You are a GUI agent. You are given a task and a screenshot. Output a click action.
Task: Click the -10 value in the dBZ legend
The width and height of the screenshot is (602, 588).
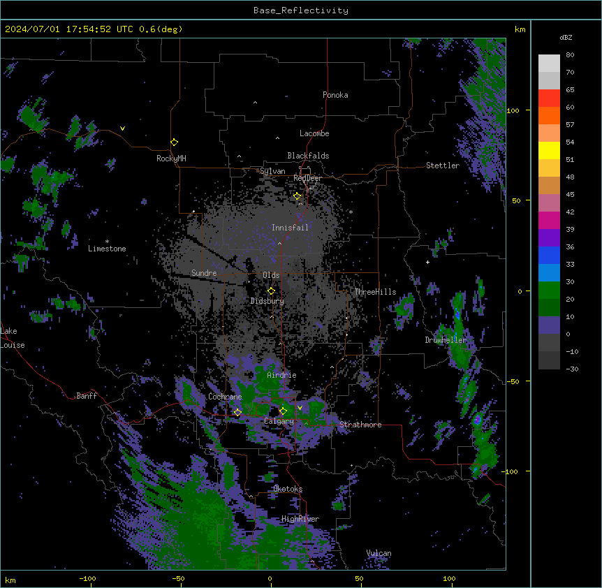(x=572, y=351)
